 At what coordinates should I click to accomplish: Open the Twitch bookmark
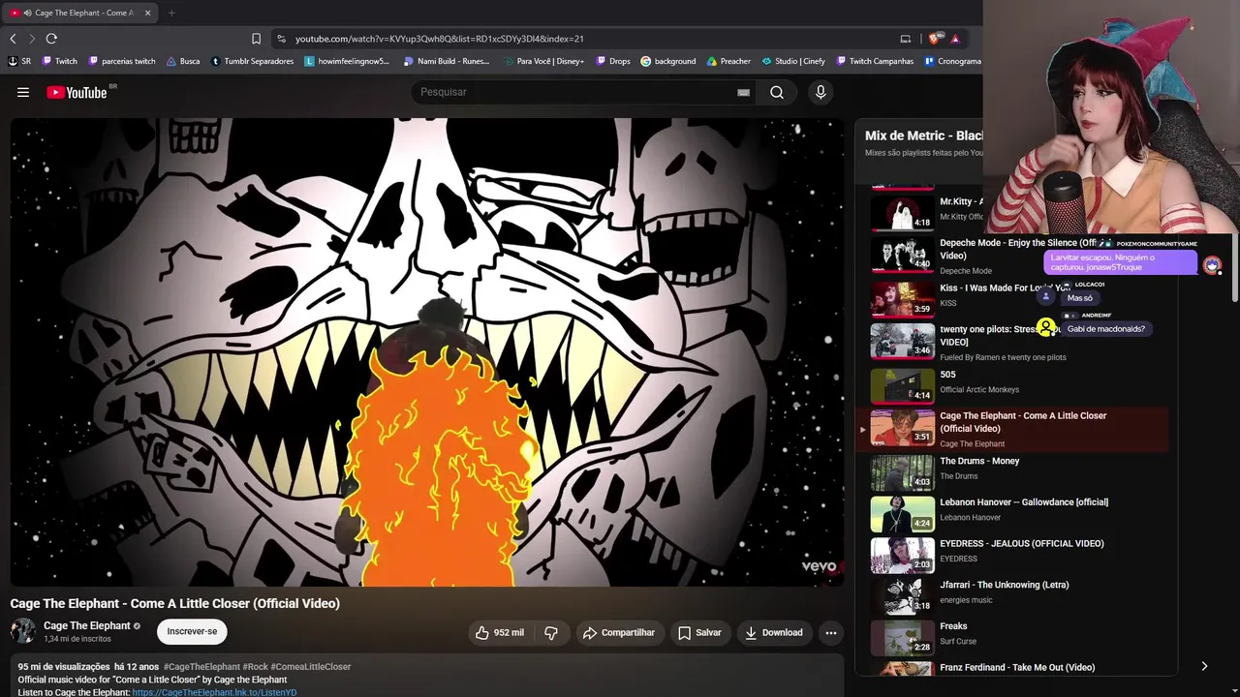coord(59,61)
